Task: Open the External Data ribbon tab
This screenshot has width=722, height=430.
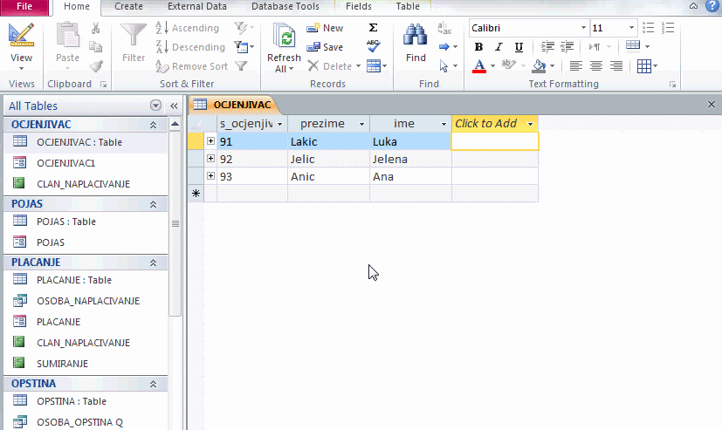Action: (197, 7)
